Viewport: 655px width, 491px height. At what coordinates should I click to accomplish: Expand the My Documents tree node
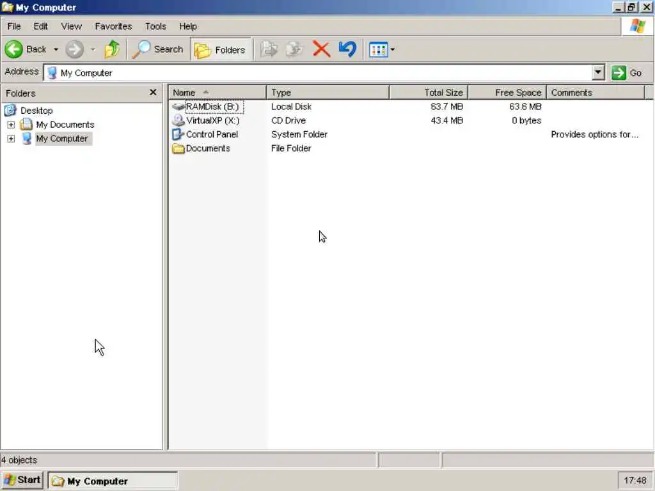(11, 125)
